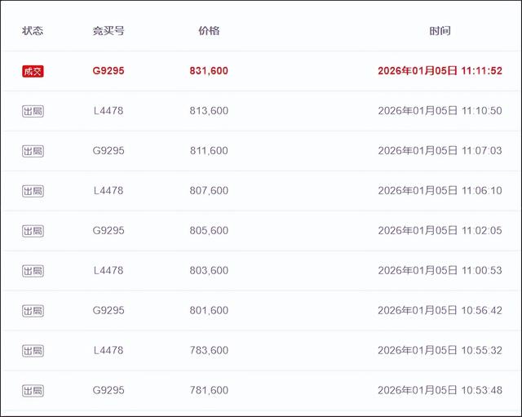Click the 出局 badge beside price 813,600
Image resolution: width=522 pixels, height=417 pixels.
[33, 111]
